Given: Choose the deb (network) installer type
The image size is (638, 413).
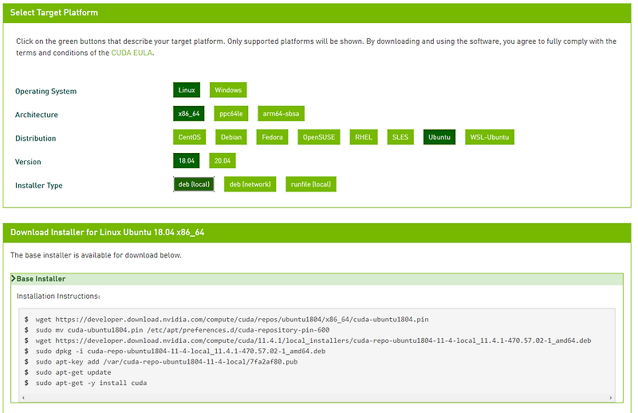Looking at the screenshot, I should pyautogui.click(x=250, y=184).
